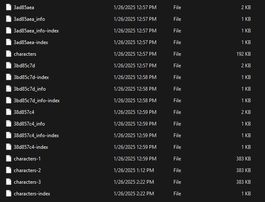Click the 38d857c4 file icon

click(x=9, y=112)
